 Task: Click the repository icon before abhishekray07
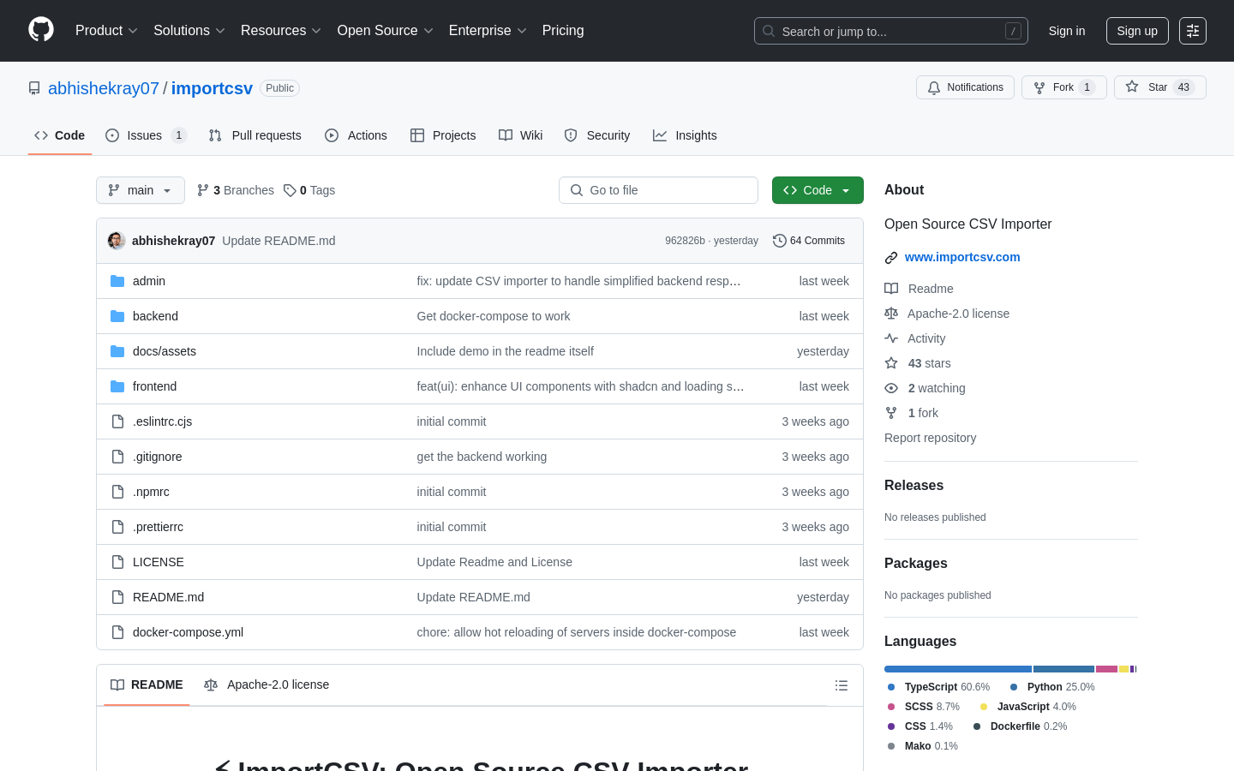pyautogui.click(x=34, y=88)
